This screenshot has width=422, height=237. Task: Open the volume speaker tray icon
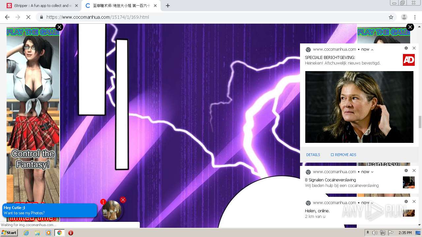[x=375, y=233]
